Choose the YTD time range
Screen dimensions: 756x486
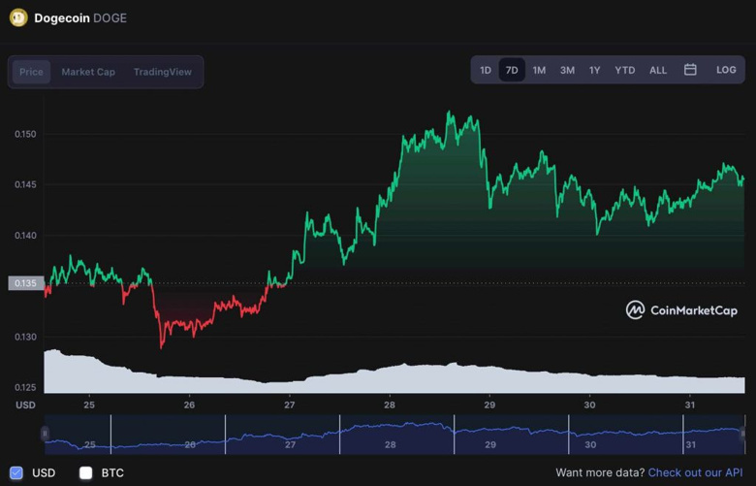[625, 70]
